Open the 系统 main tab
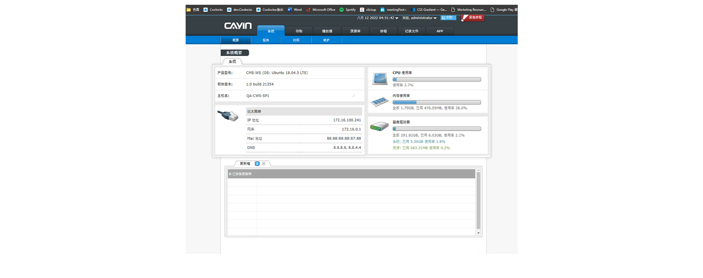The width and height of the screenshot is (703, 278). [x=271, y=31]
